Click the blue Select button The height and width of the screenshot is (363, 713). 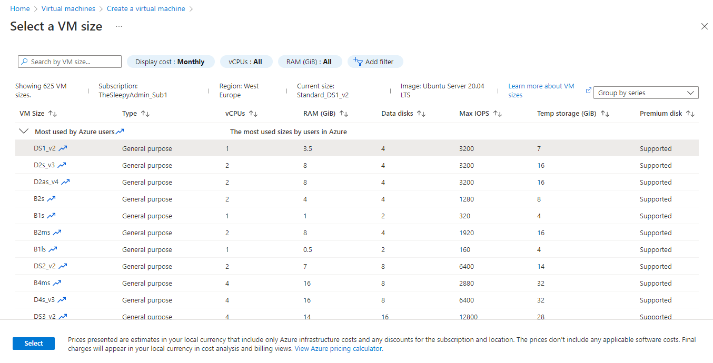(x=33, y=343)
